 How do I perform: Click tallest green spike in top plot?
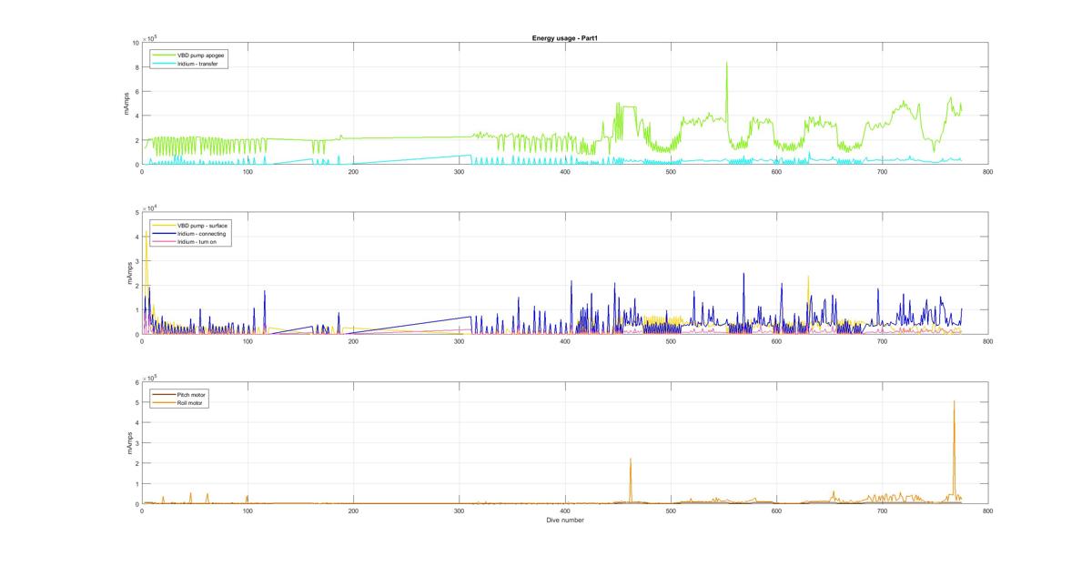coord(726,66)
